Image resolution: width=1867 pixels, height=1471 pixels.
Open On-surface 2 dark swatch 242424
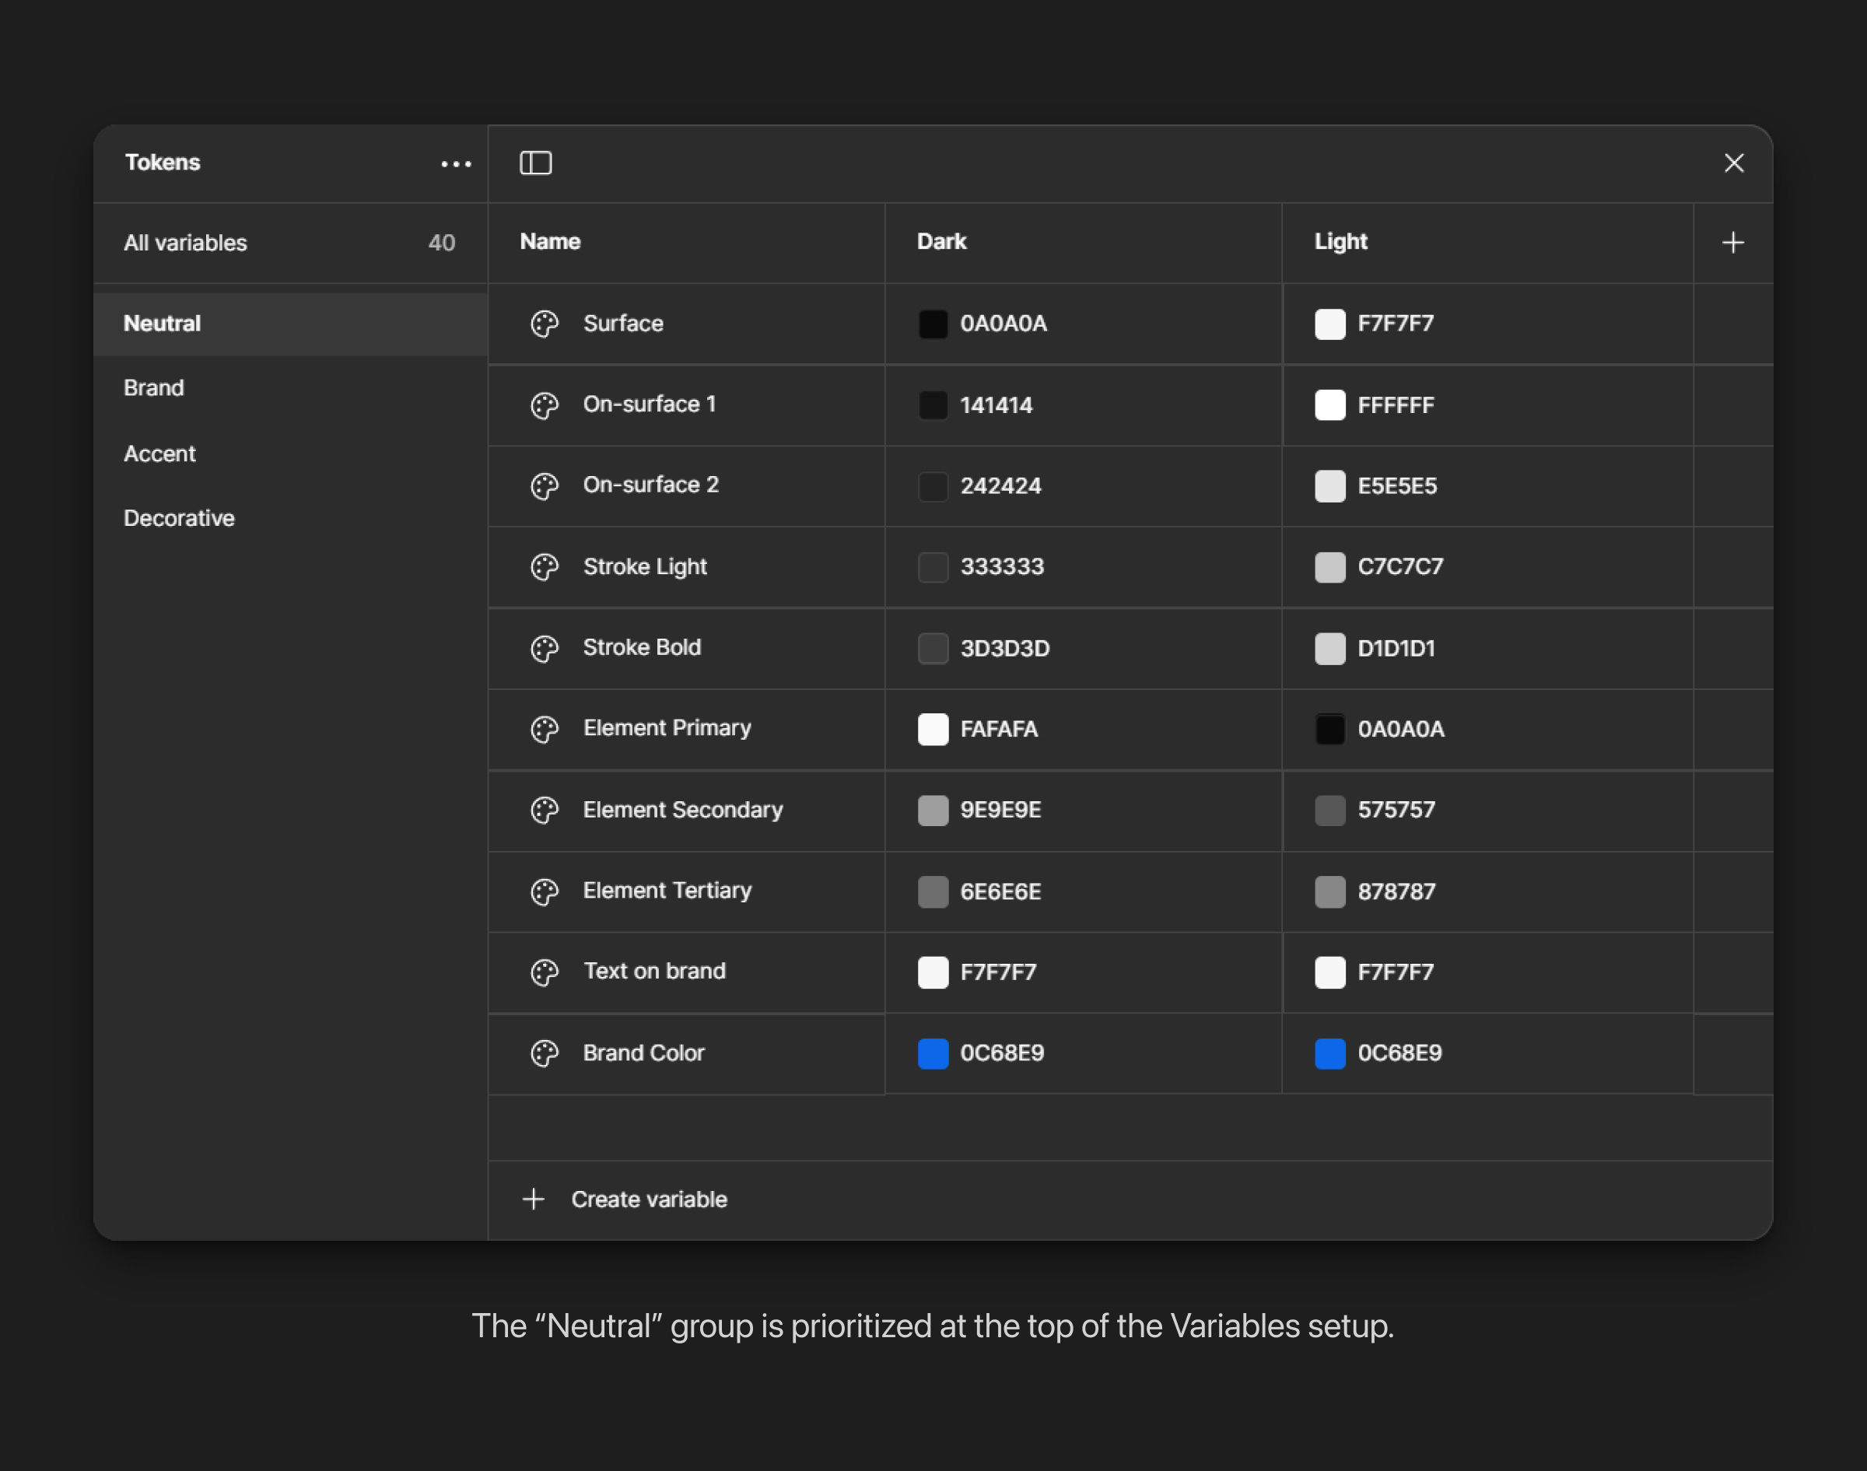933,485
